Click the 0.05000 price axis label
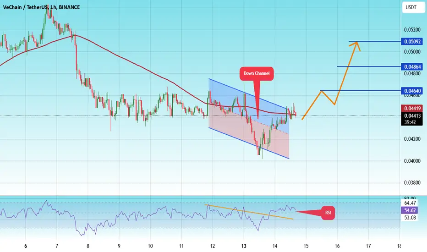 click(412, 52)
